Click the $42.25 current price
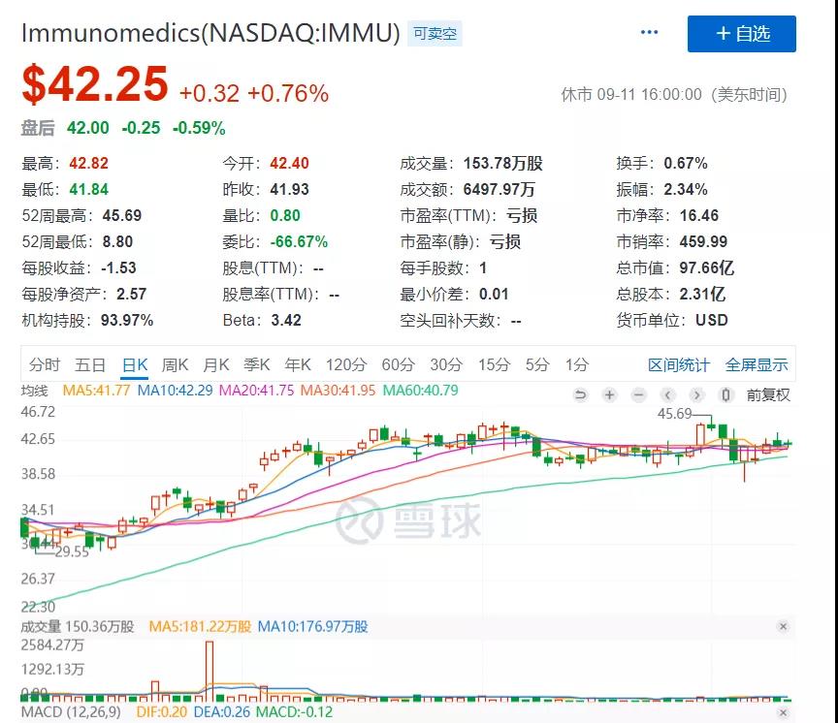Image resolution: width=838 pixels, height=723 pixels. click(x=95, y=84)
